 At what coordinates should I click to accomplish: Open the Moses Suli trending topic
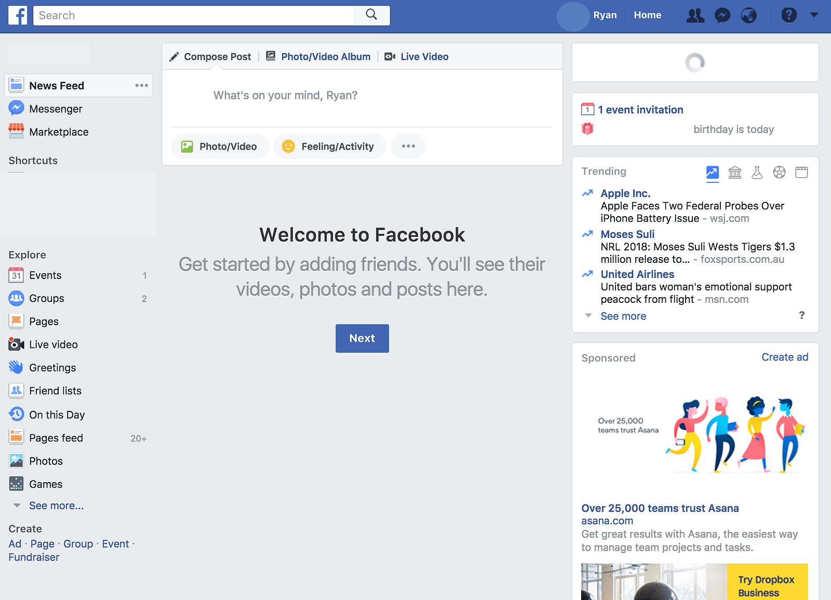627,234
